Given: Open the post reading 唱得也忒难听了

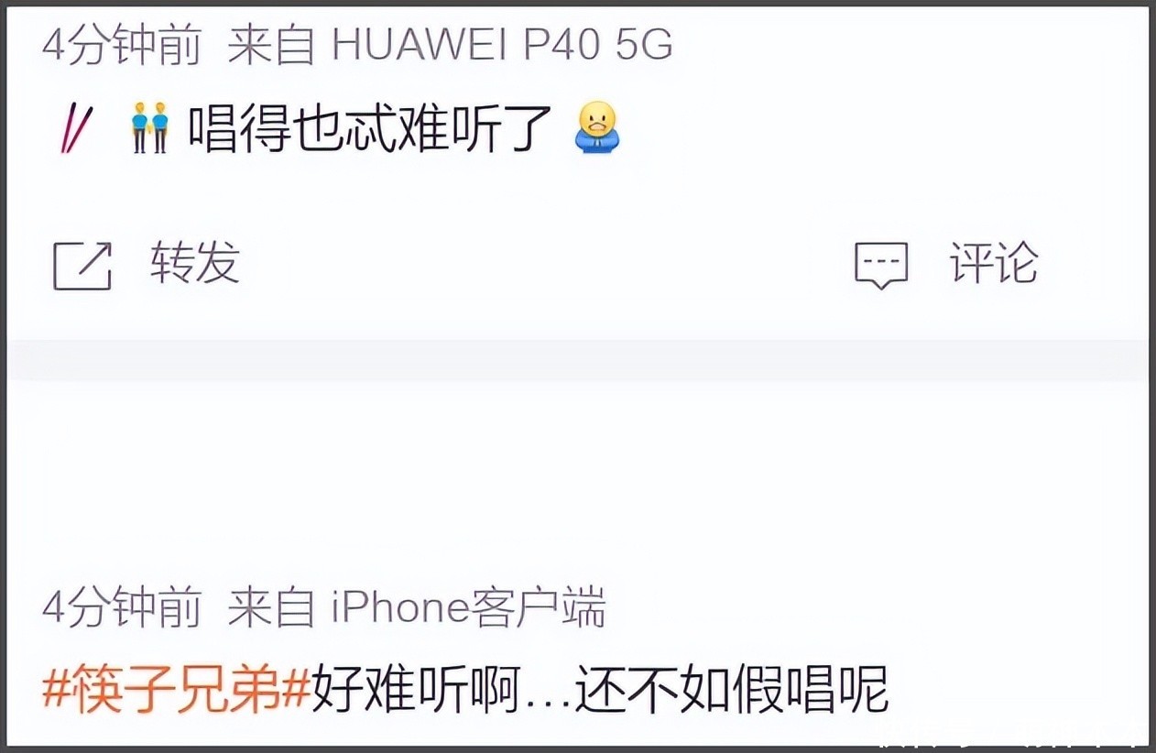Looking at the screenshot, I should pos(370,129).
